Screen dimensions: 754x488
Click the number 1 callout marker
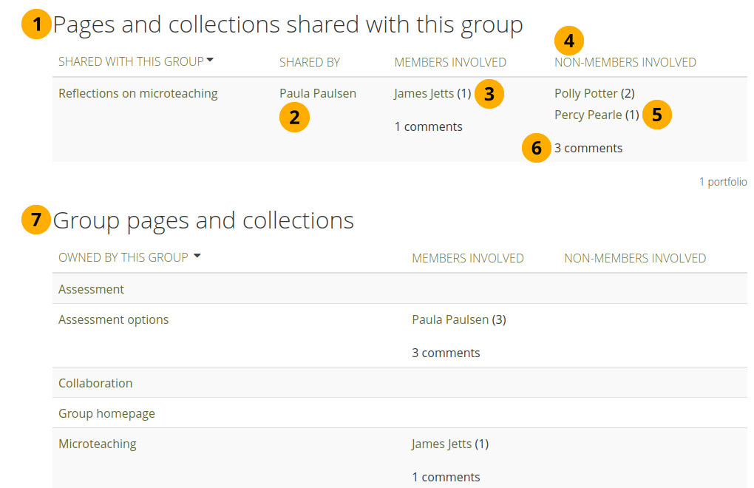point(36,25)
